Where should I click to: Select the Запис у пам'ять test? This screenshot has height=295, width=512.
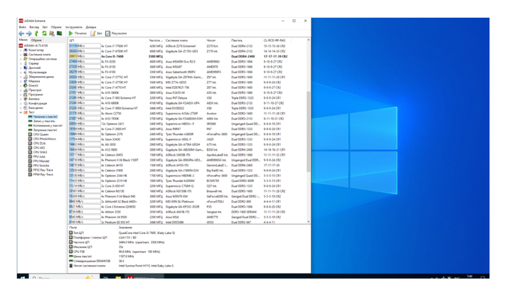tap(42, 121)
